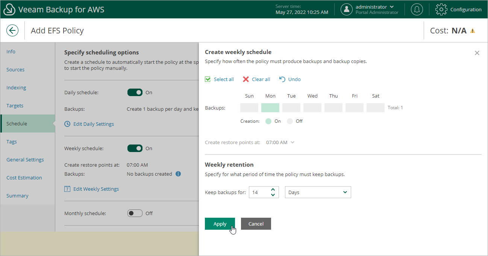The height and width of the screenshot is (256, 488).
Task: Click the calendar icon for Edit Weekly Settings
Action: 67,189
